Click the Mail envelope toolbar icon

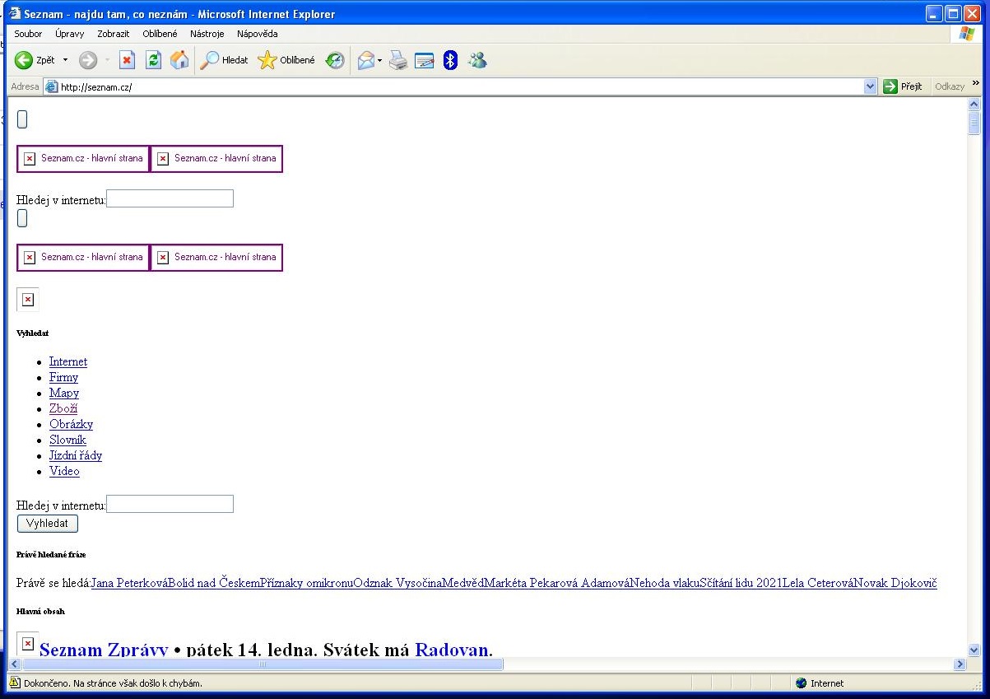pyautogui.click(x=366, y=60)
